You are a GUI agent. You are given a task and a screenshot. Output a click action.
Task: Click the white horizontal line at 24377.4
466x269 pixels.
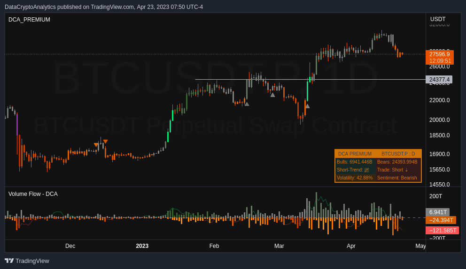[x=310, y=80]
